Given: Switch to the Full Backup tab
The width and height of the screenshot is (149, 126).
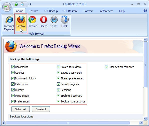Looking at the screenshot, I should [51, 11].
